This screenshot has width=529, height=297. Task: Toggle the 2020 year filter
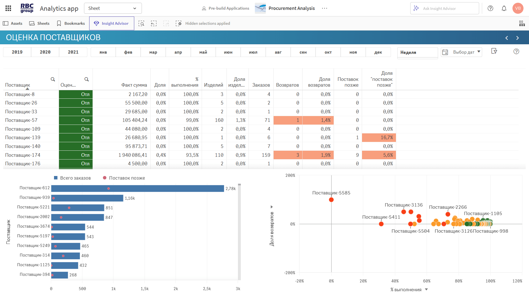(x=45, y=52)
